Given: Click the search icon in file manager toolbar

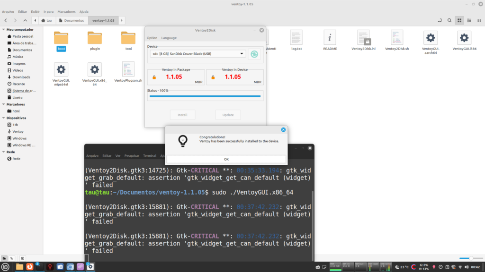Looking at the screenshot, I should click(449, 20).
